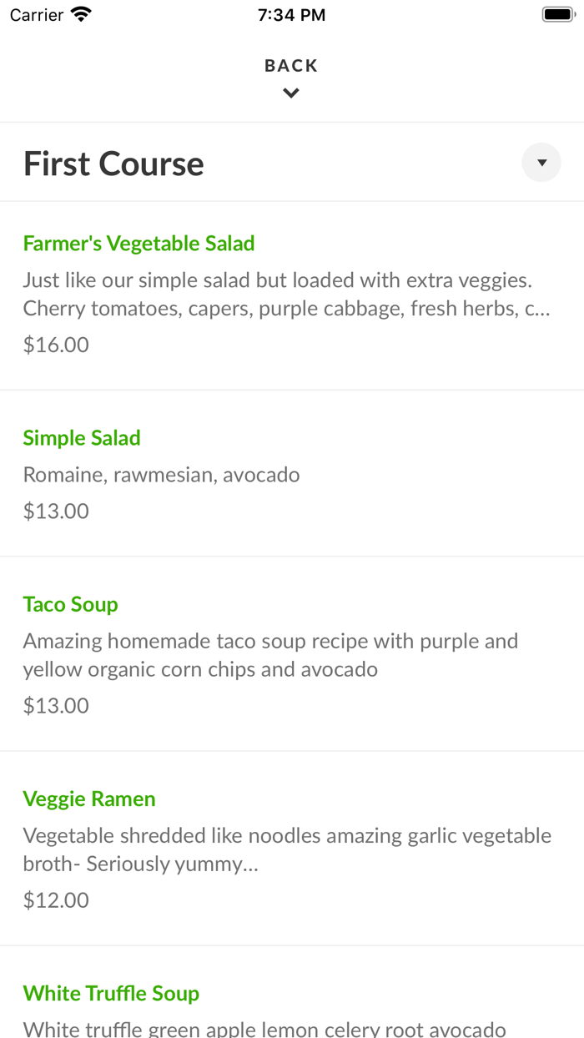Expand the BACK navigation chevron

[291, 93]
